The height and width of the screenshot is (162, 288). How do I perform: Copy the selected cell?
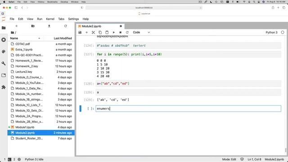[x=100, y=32]
